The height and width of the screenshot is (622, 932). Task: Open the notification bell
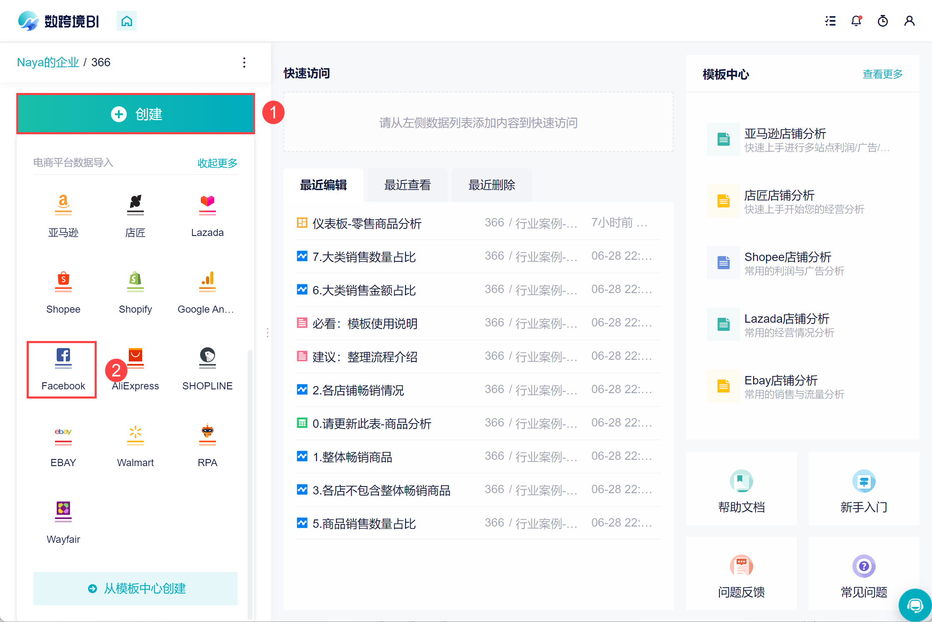click(856, 21)
